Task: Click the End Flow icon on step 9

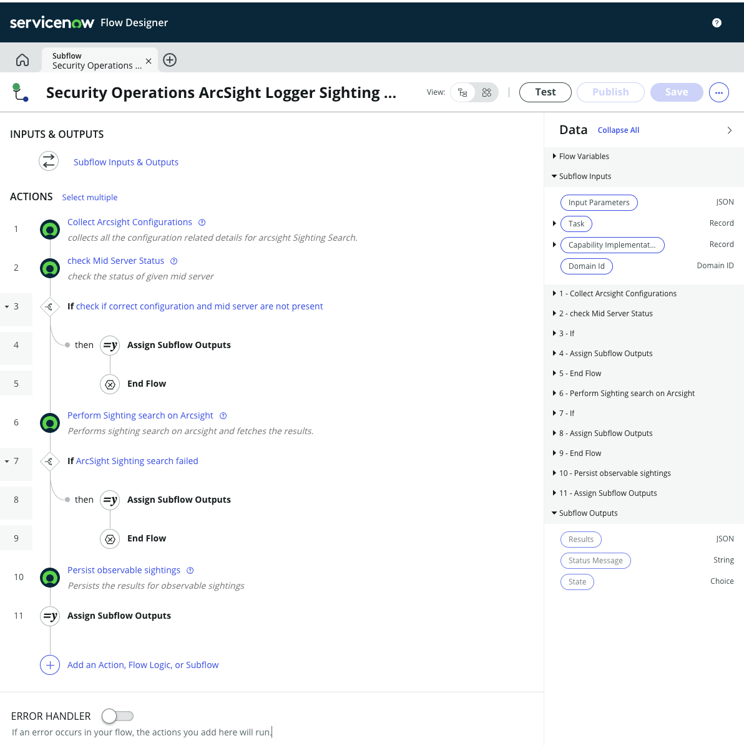Action: (x=110, y=539)
